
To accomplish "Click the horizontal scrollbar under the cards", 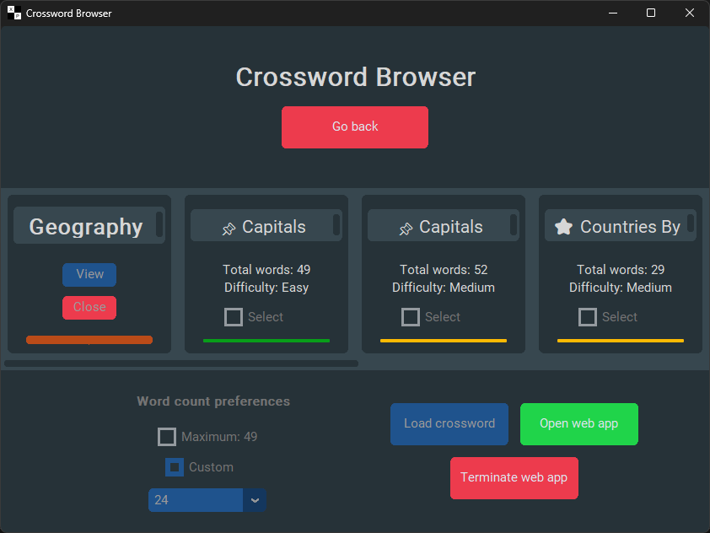I will (181, 364).
